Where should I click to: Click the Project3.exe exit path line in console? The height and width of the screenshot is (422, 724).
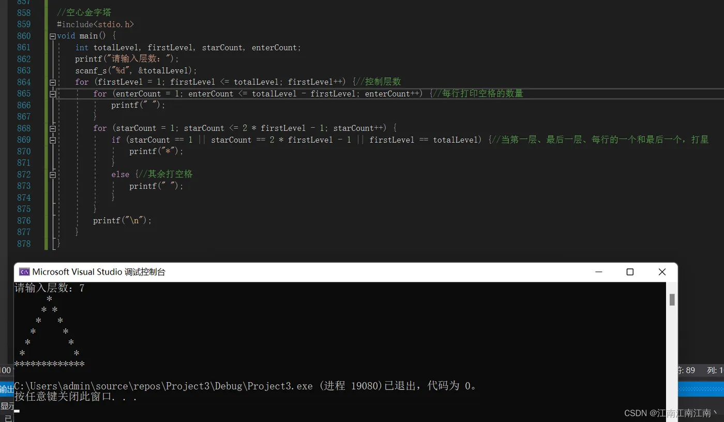(246, 386)
